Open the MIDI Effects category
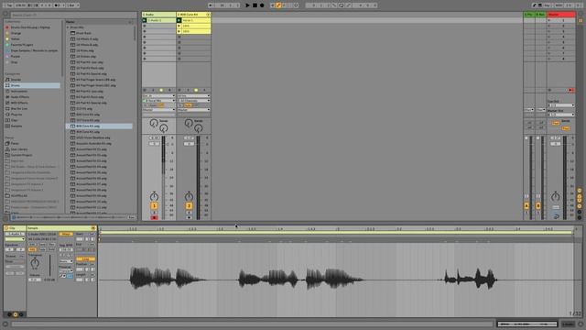The height and width of the screenshot is (330, 586). [19, 103]
